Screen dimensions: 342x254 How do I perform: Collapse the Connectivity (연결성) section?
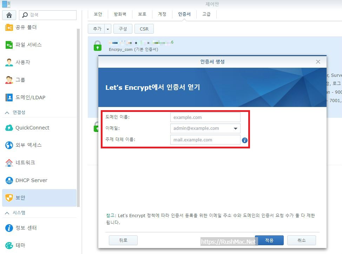click(7, 113)
